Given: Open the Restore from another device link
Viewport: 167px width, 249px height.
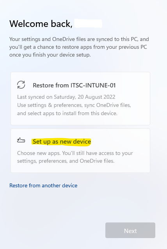Looking at the screenshot, I should 43,185.
